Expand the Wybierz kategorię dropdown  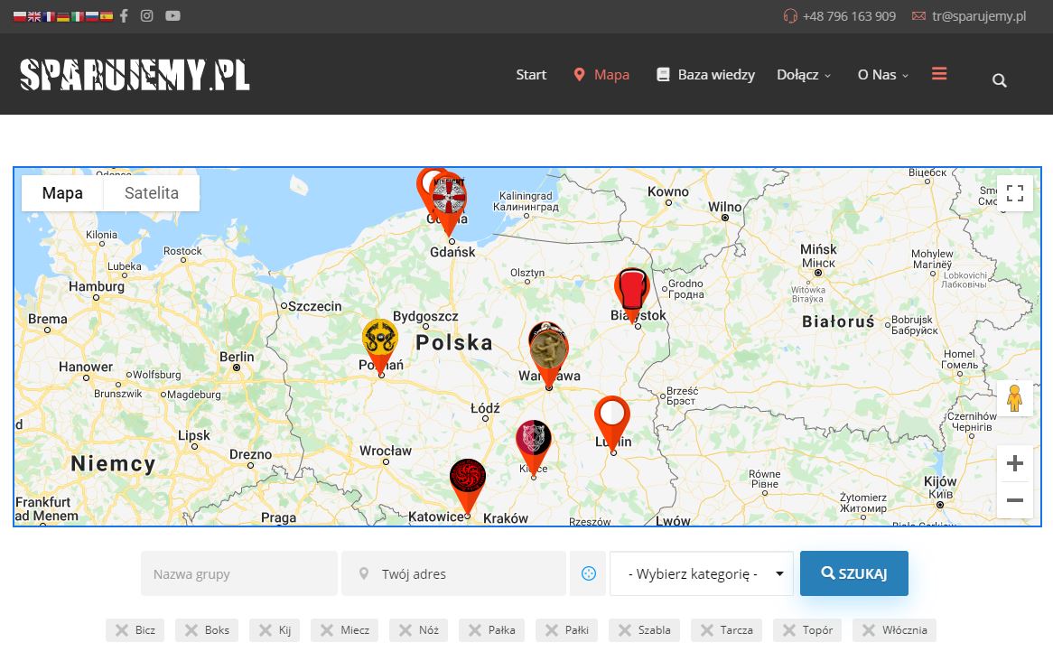(x=701, y=573)
